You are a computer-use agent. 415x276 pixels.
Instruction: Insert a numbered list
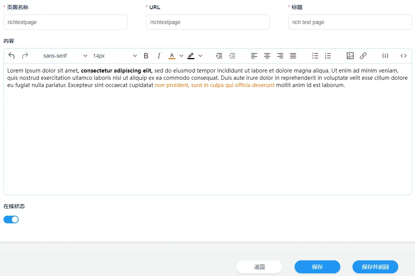(x=328, y=56)
